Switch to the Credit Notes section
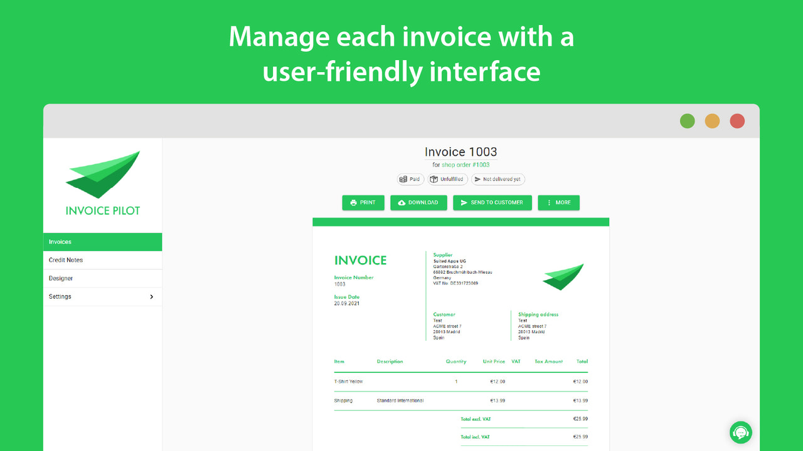This screenshot has width=803, height=451. pyautogui.click(x=66, y=260)
